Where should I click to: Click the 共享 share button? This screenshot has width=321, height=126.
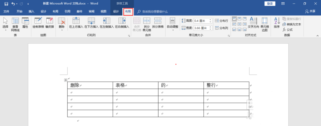[310, 12]
